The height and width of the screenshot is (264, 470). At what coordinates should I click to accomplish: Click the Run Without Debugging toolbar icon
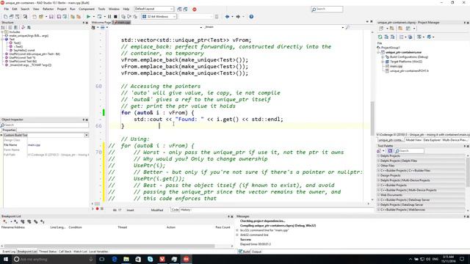tap(100, 17)
